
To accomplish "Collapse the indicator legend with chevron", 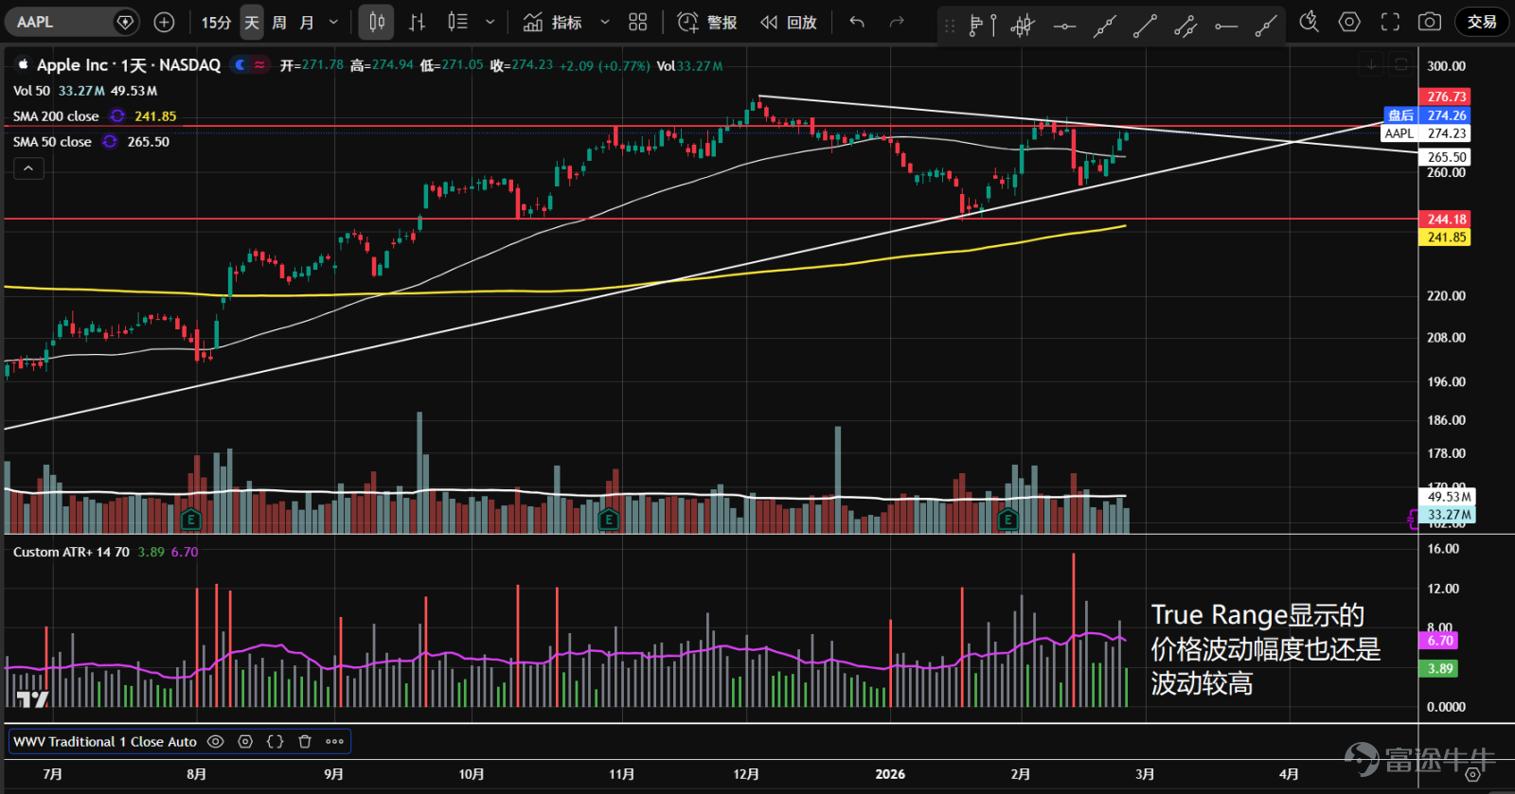I will click(x=28, y=168).
